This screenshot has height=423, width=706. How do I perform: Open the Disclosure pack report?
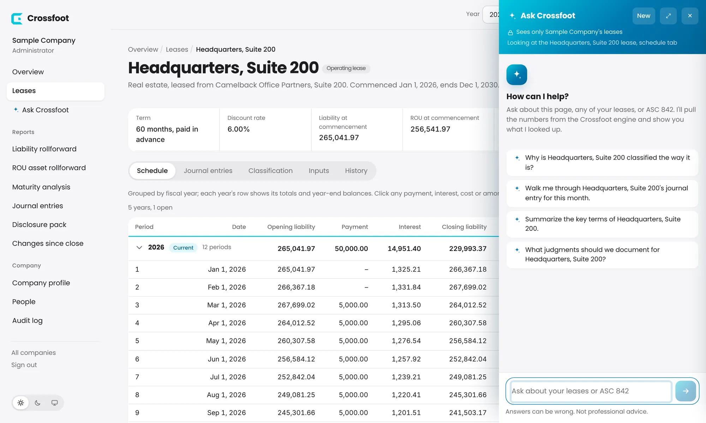coord(39,225)
